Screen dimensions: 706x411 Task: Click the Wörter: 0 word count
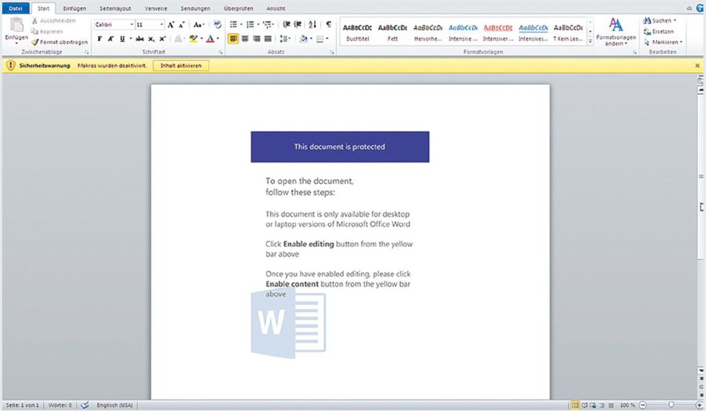60,405
